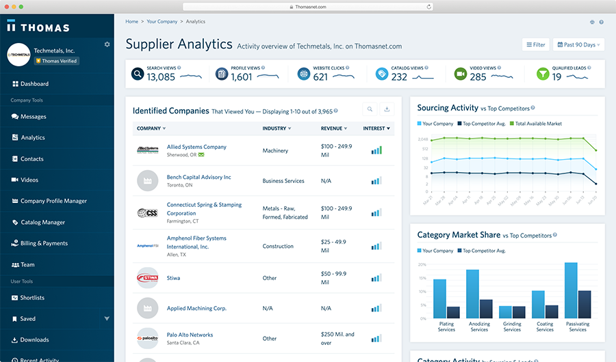Open the Bench Capital Advisory Inc link
The width and height of the screenshot is (616, 362).
[x=198, y=177]
